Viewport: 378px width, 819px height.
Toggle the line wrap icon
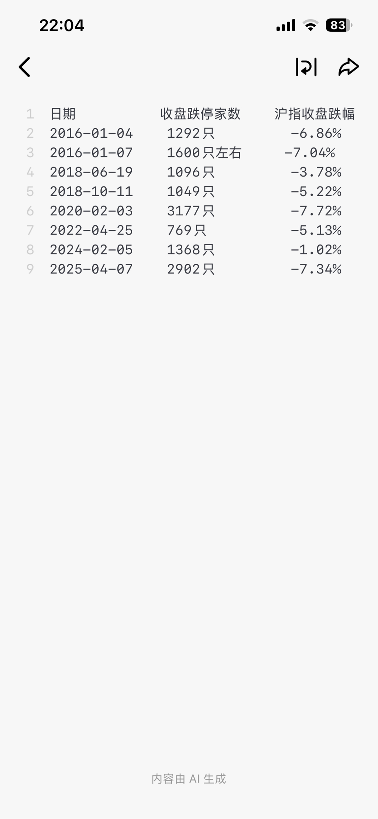pyautogui.click(x=306, y=67)
